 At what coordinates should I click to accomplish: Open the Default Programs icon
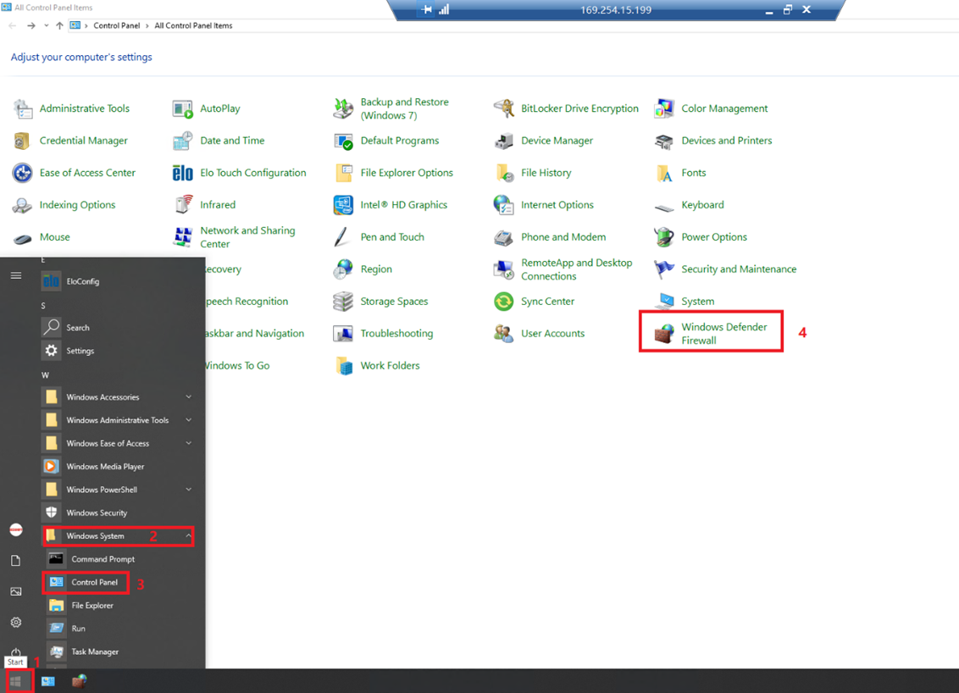[x=343, y=141]
